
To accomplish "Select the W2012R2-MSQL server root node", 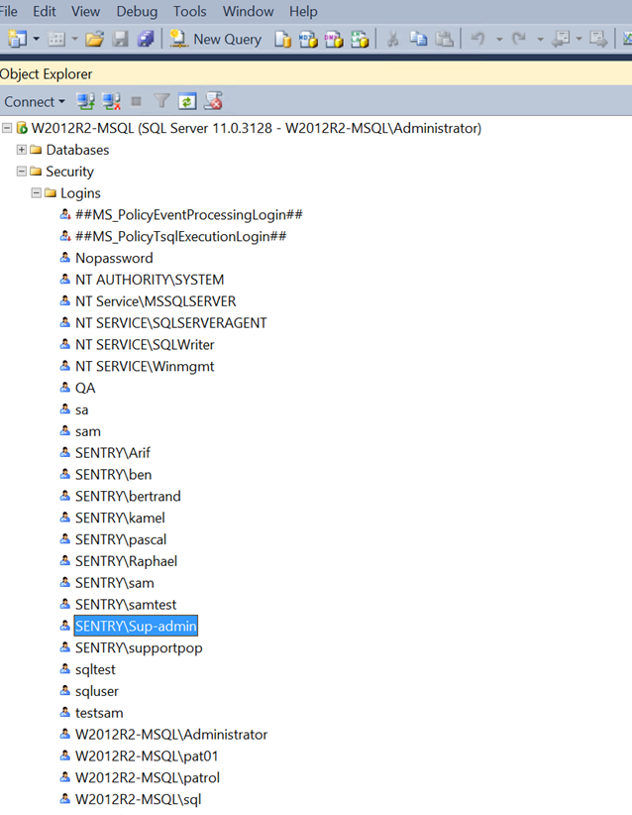I will click(x=257, y=128).
